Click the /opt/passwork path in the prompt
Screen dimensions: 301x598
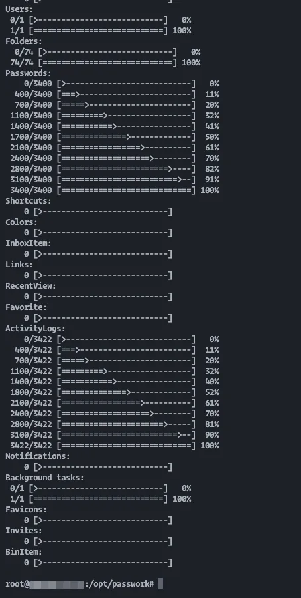[121, 584]
